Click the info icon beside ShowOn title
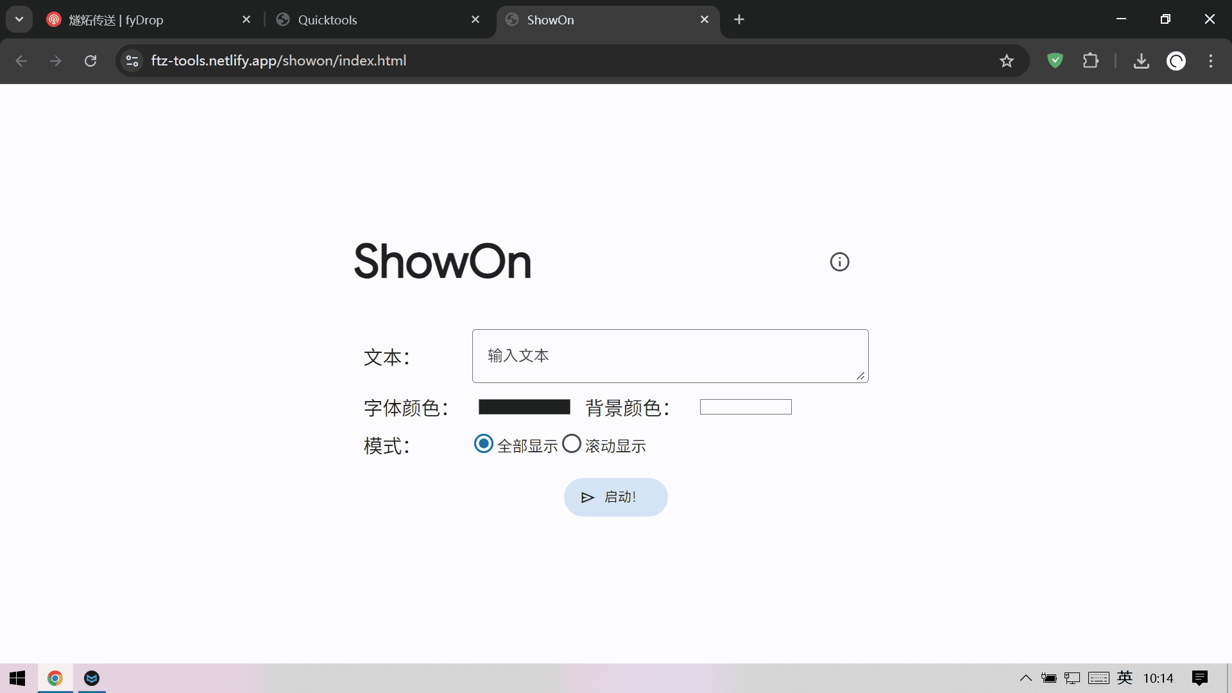This screenshot has width=1232, height=693. click(839, 262)
